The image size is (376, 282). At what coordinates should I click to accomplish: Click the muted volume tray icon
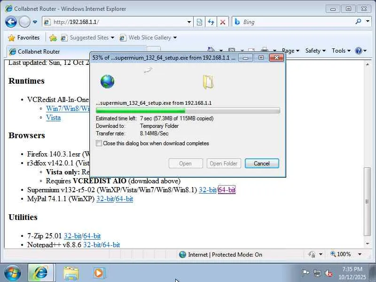tap(329, 273)
